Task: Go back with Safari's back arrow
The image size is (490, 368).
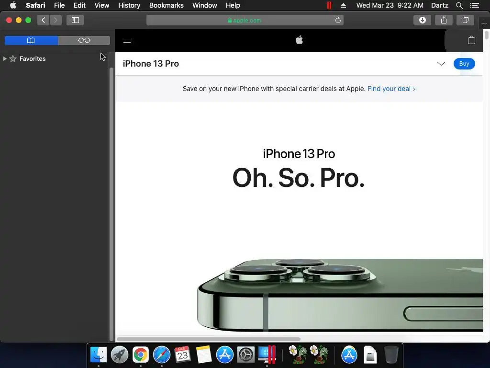Action: pos(44,20)
